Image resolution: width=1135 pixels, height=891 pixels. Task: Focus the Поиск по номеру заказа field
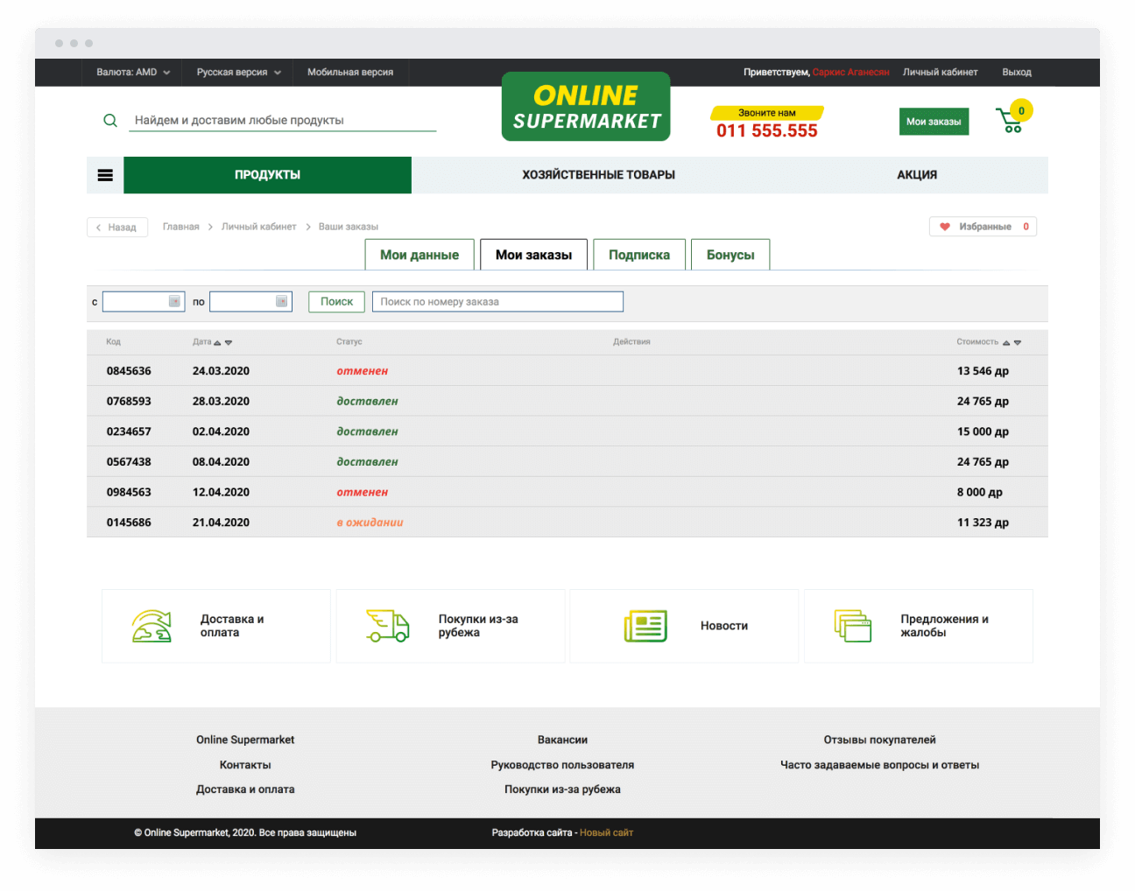pos(497,302)
